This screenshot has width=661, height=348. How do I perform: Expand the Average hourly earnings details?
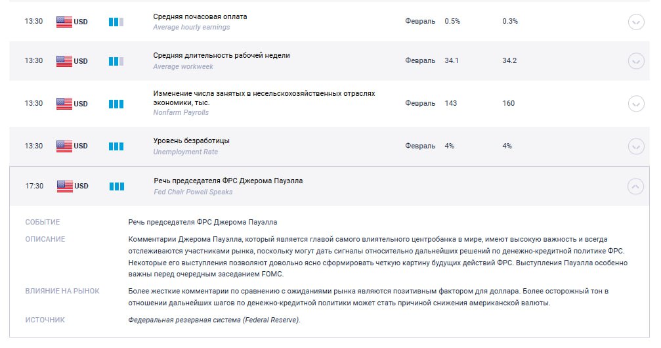pos(635,22)
